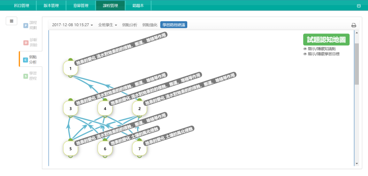Open the 學習歷程 sidebar item
This screenshot has height=176, width=368.
[30, 76]
